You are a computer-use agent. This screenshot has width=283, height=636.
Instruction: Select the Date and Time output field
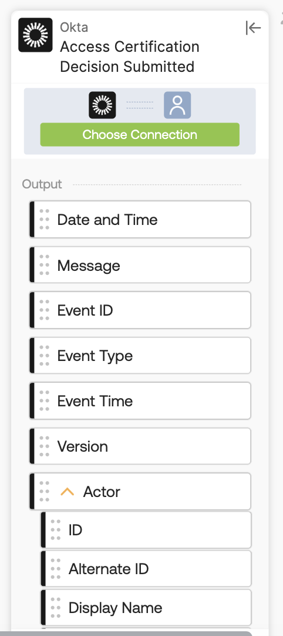[x=140, y=220]
